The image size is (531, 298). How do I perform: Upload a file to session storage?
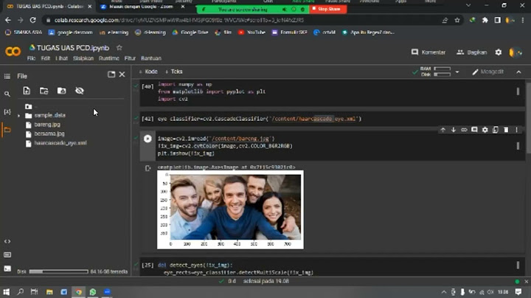(27, 91)
